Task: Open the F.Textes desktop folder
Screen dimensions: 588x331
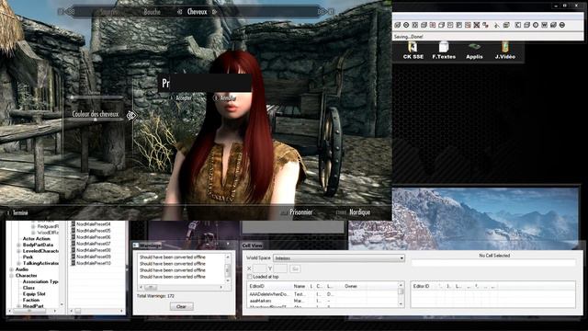Action: pyautogui.click(x=444, y=51)
